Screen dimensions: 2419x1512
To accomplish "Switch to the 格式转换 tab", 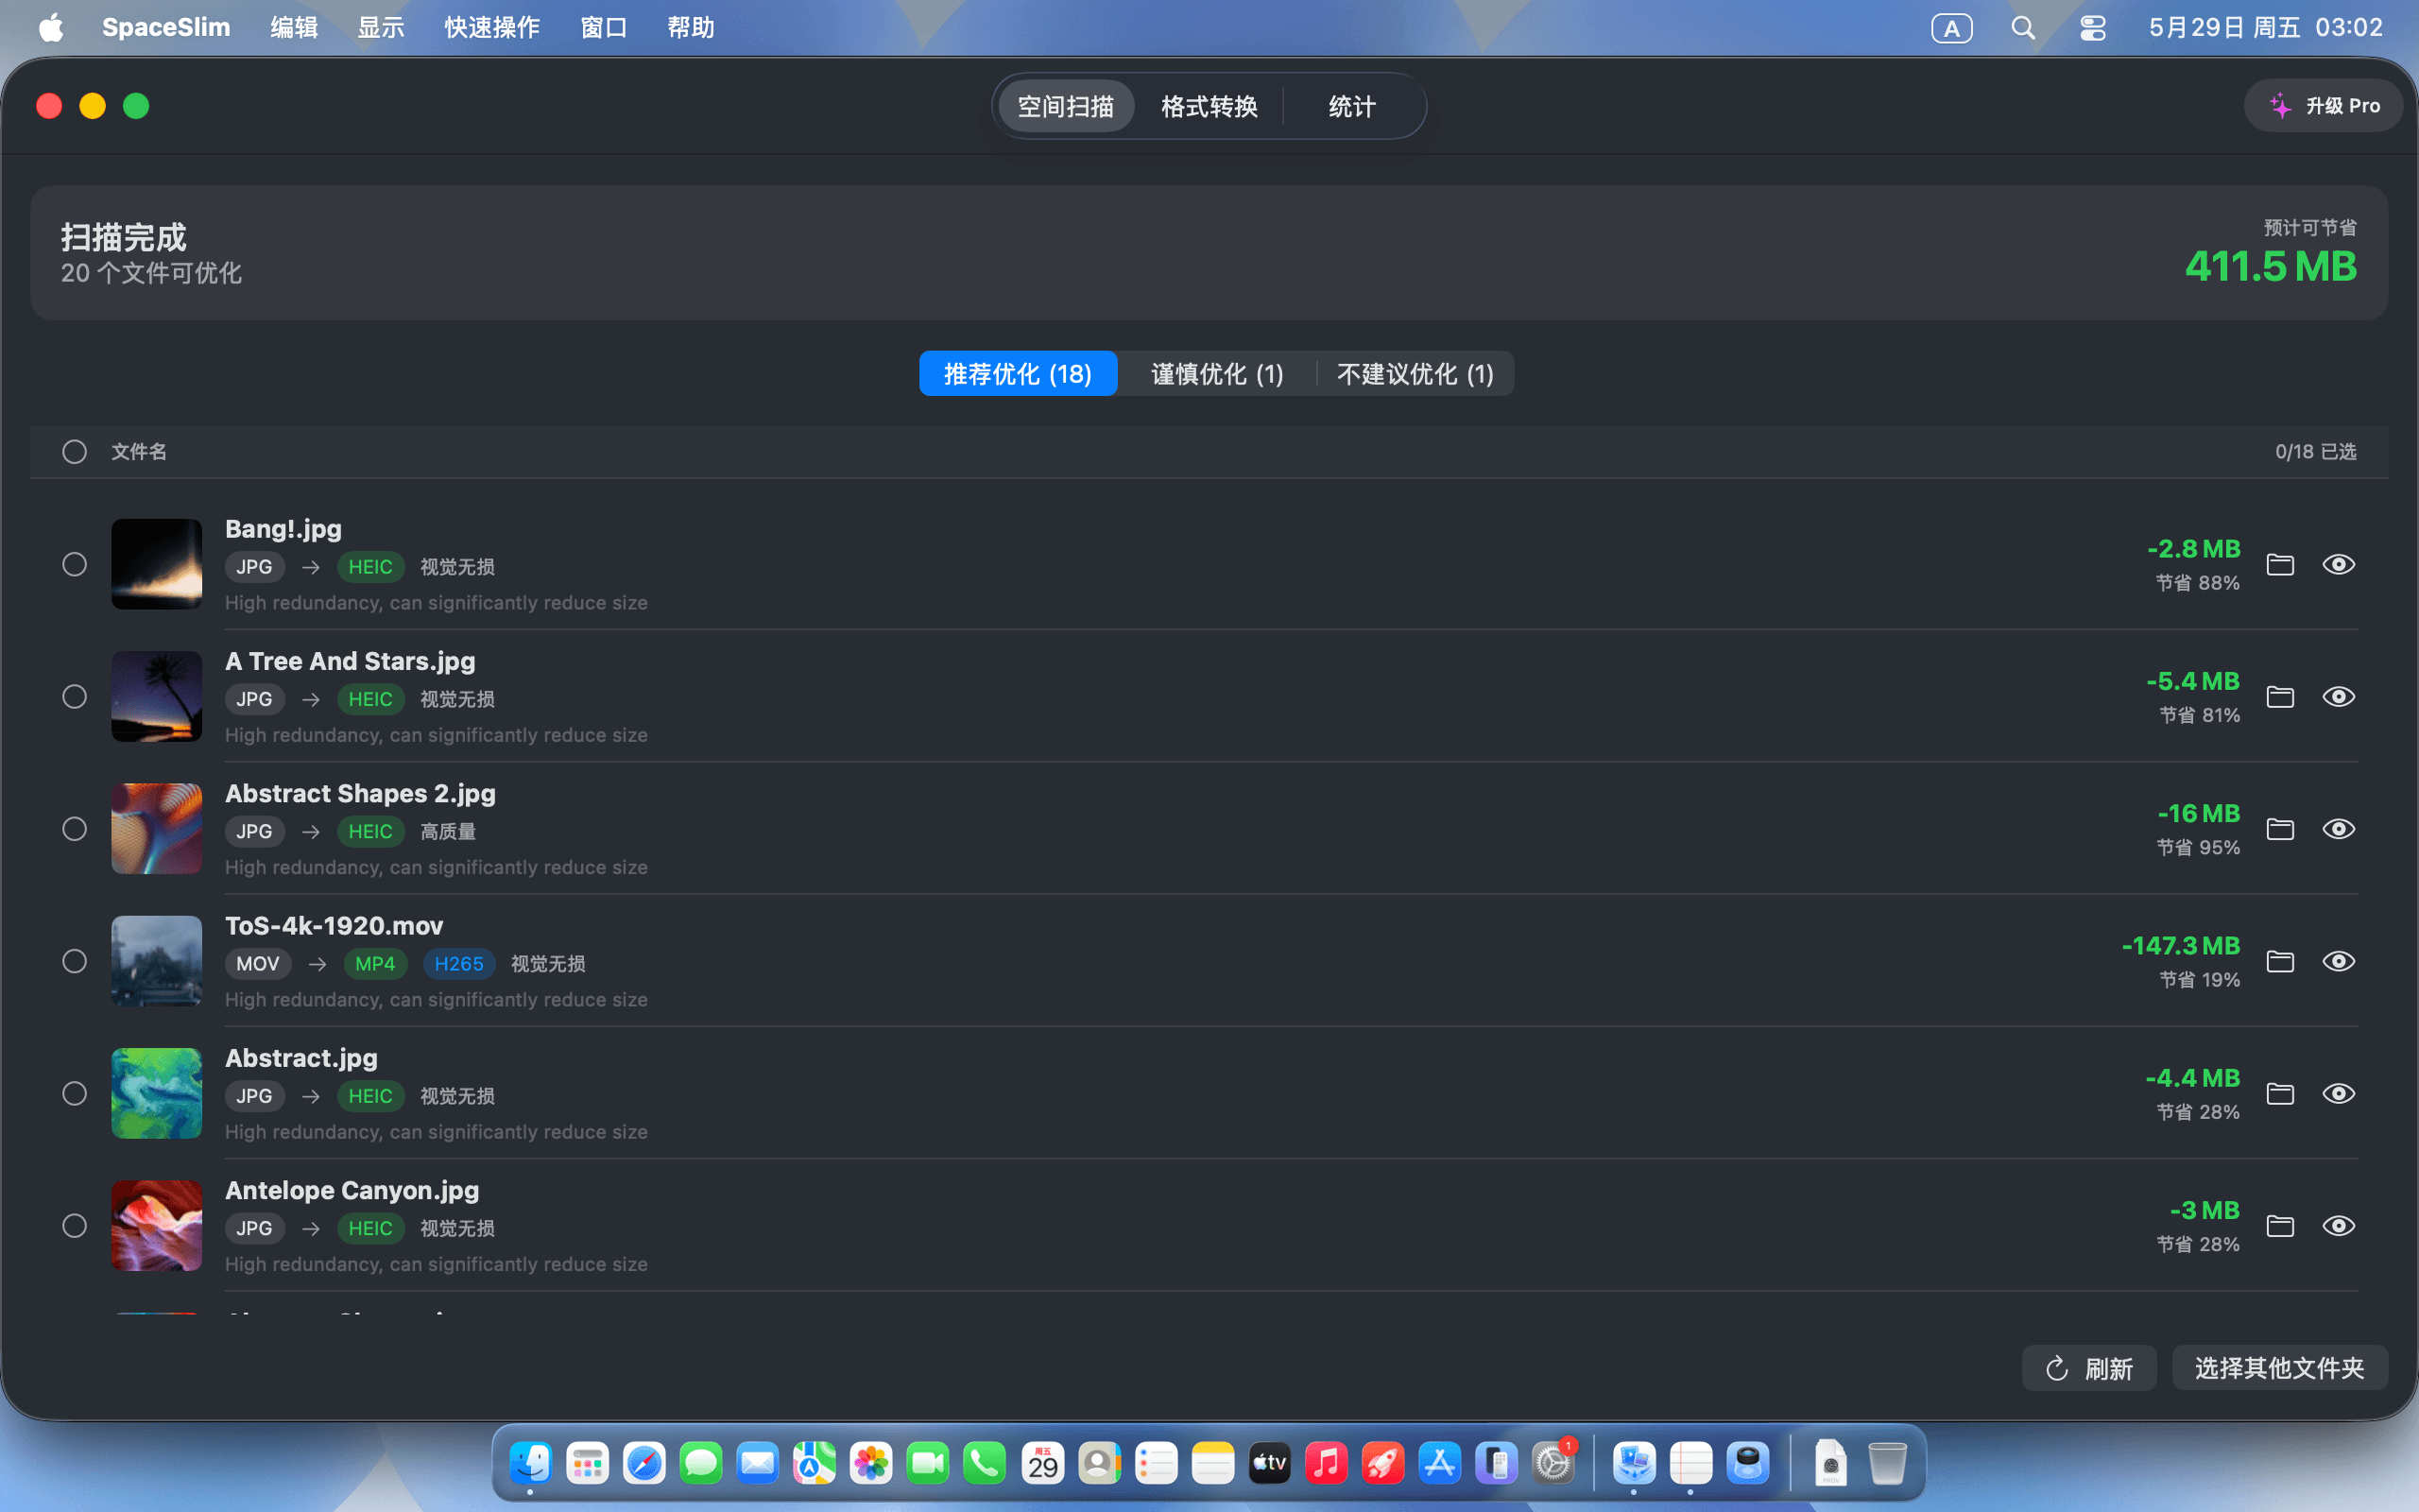I will (x=1209, y=106).
